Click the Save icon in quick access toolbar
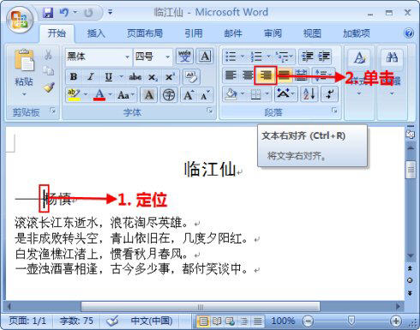 (x=48, y=13)
